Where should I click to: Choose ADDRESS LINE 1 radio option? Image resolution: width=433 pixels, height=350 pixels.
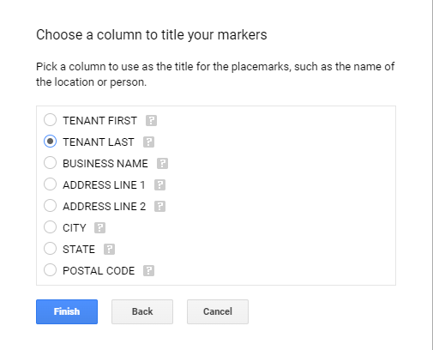(50, 184)
